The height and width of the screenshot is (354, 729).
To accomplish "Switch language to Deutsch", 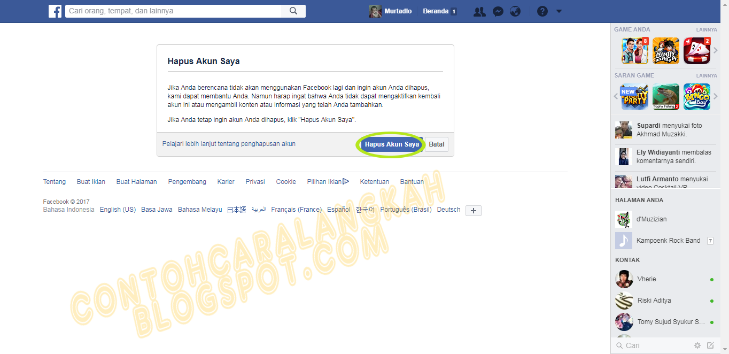I will [448, 210].
